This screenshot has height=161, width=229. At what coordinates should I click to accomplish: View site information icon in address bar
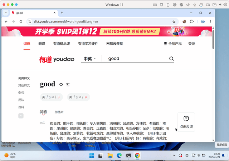click(30, 21)
